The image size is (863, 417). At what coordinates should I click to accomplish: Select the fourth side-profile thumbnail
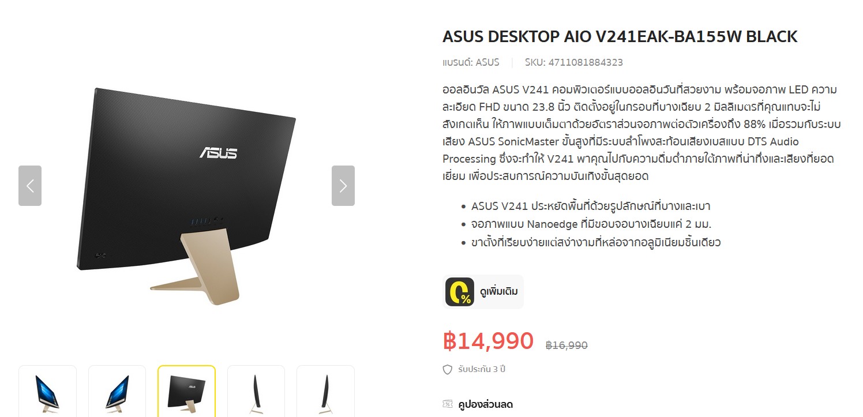pyautogui.click(x=256, y=391)
